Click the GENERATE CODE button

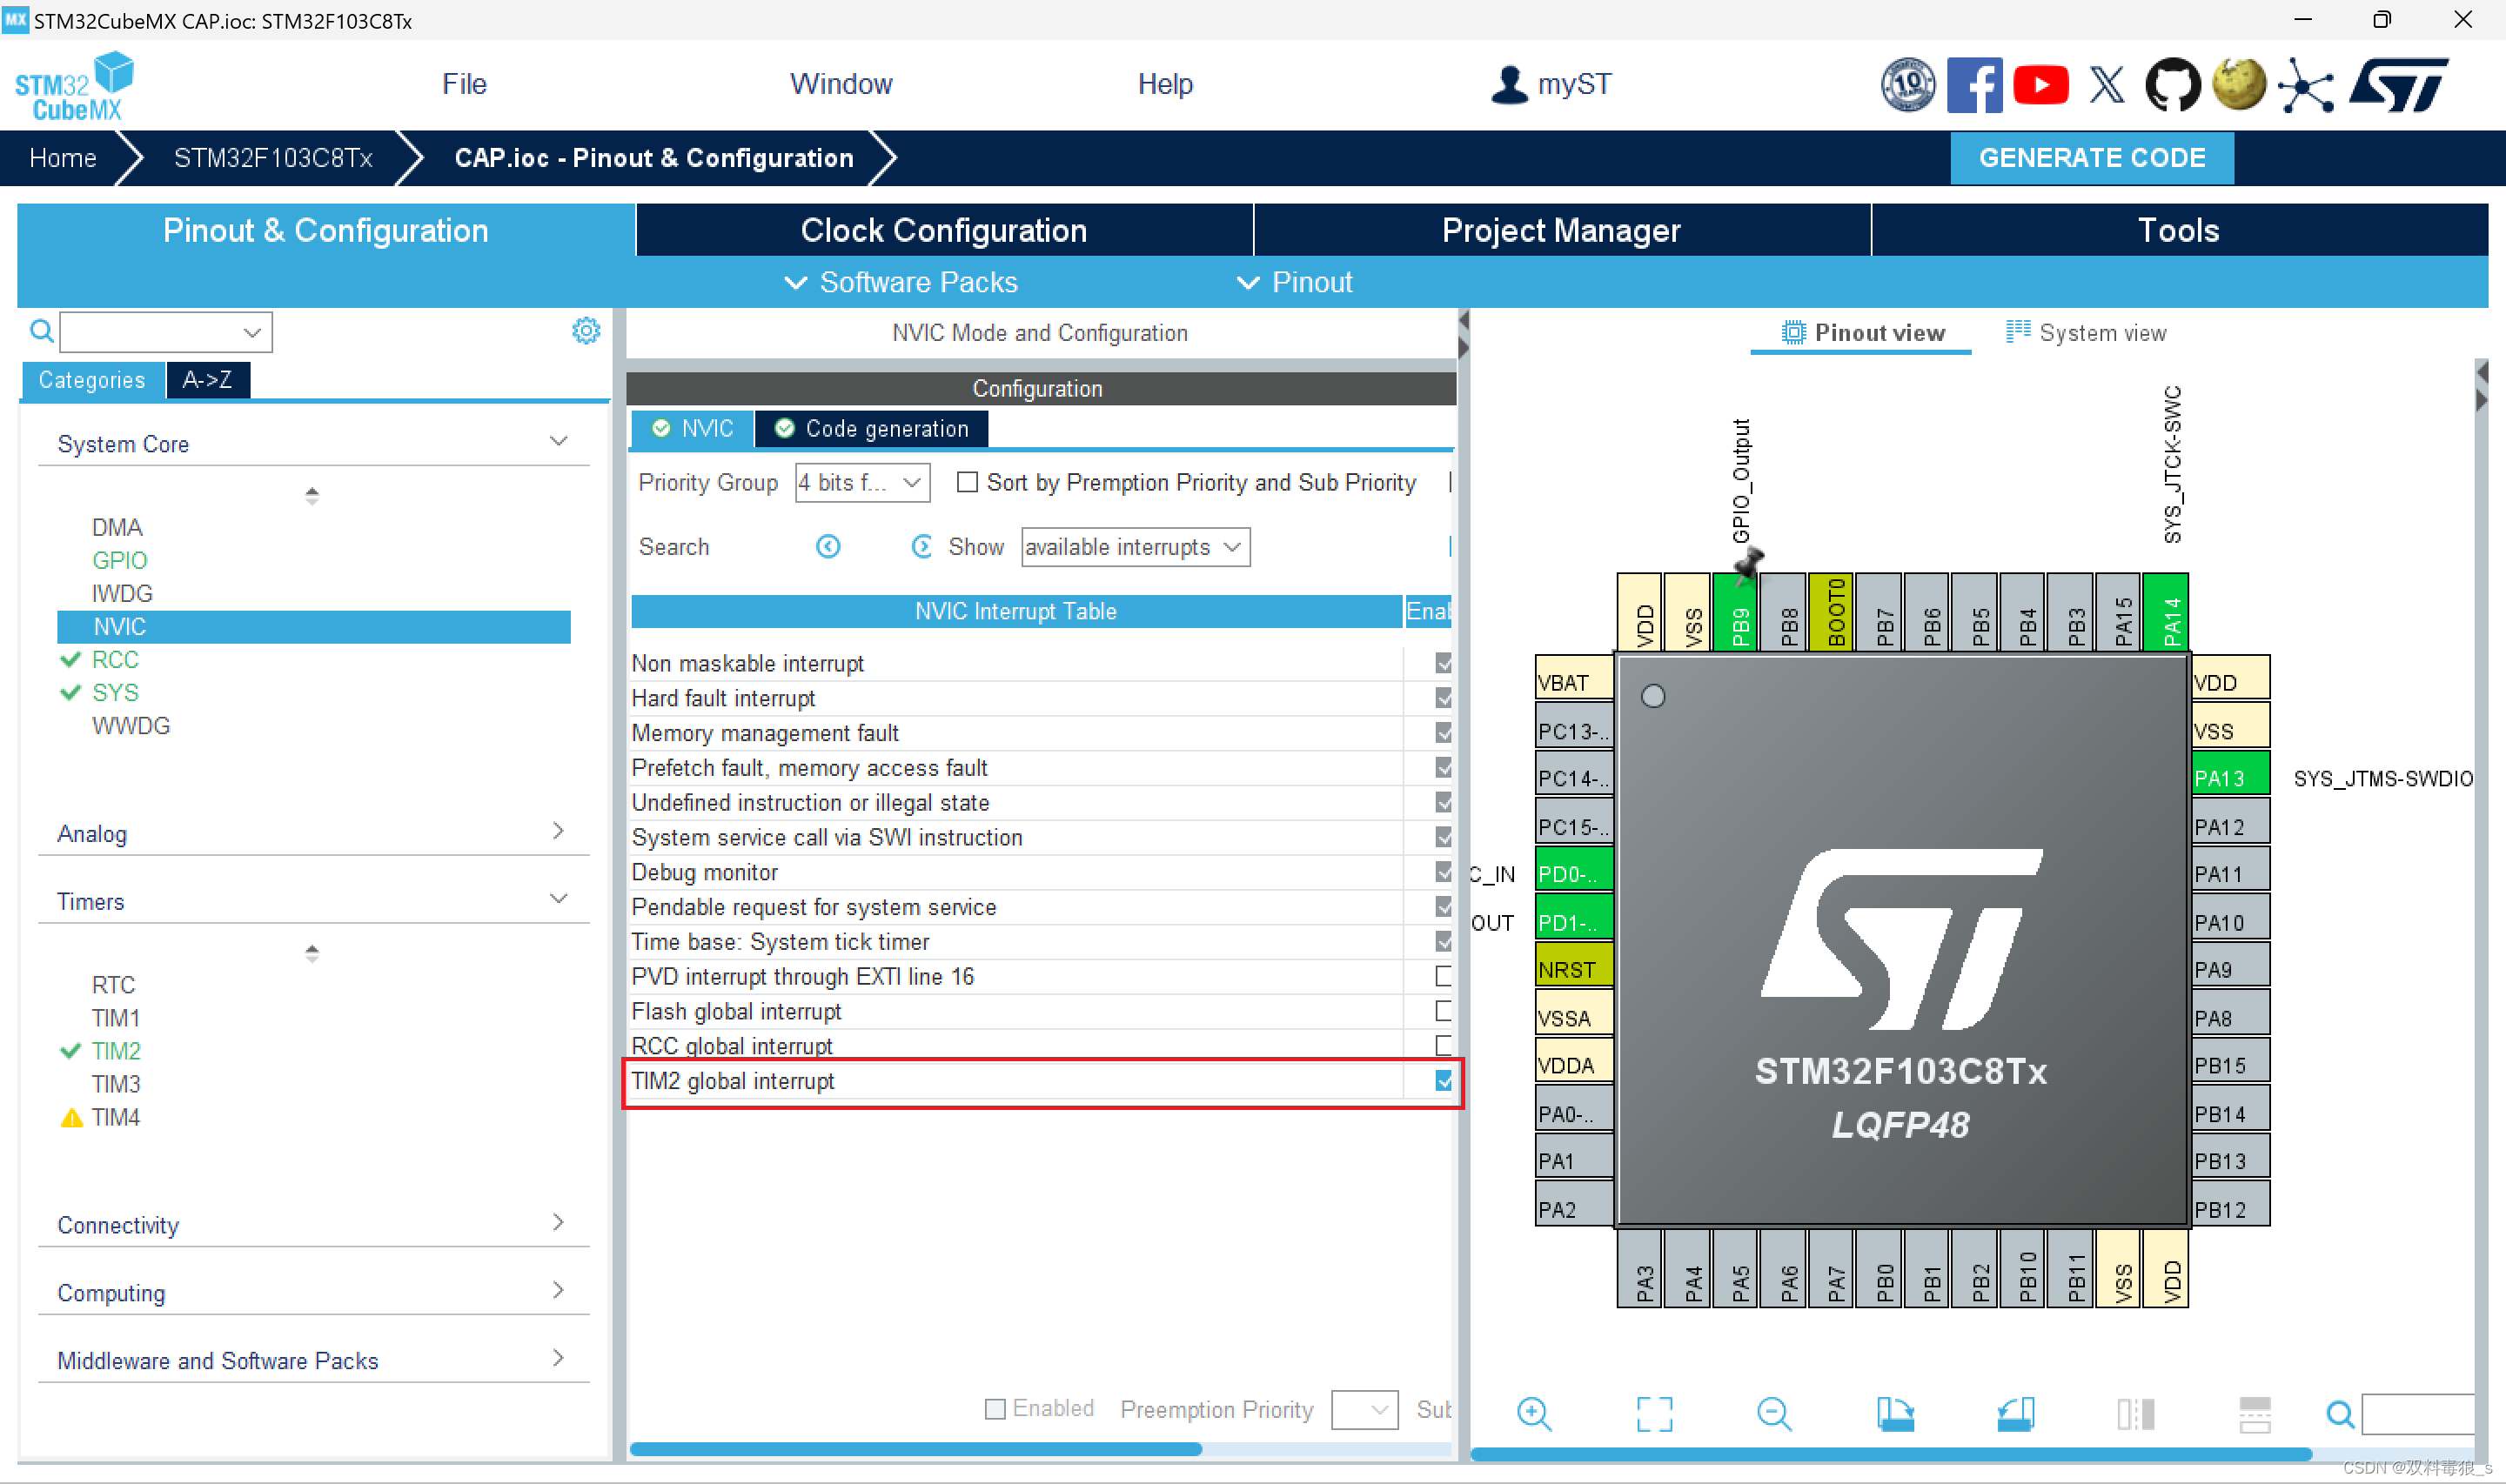coord(2091,158)
